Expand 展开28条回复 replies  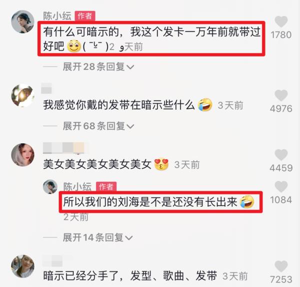98,67
